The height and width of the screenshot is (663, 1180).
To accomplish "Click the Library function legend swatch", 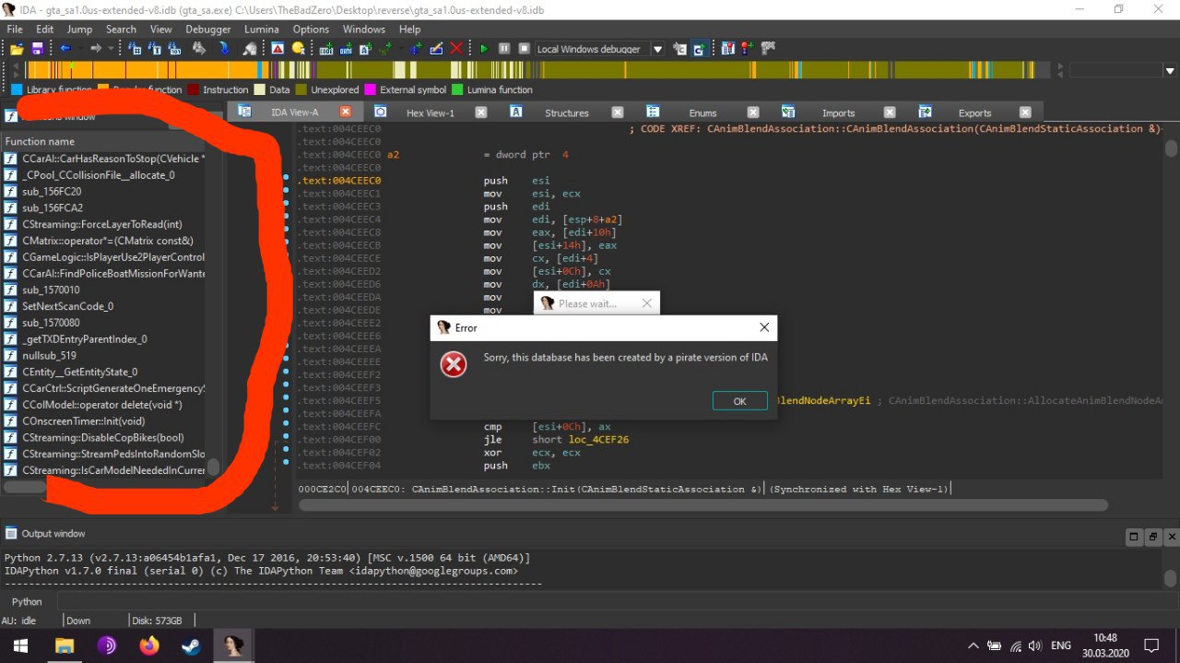I will [x=17, y=89].
